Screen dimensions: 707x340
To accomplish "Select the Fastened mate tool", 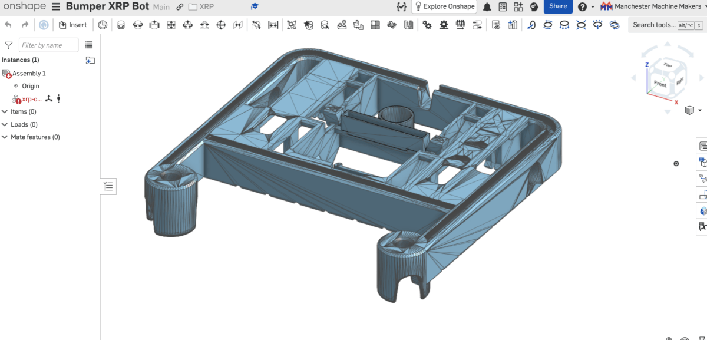I will click(121, 25).
